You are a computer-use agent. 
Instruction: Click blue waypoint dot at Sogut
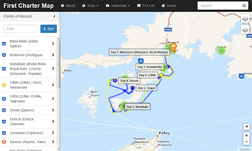coord(132,88)
